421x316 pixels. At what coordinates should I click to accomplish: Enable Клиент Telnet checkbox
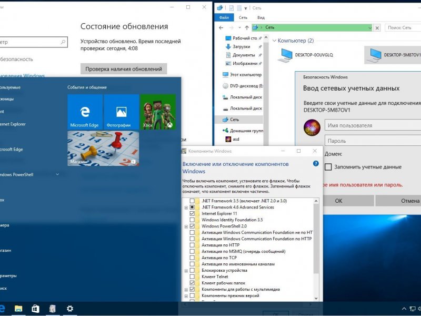(x=192, y=276)
